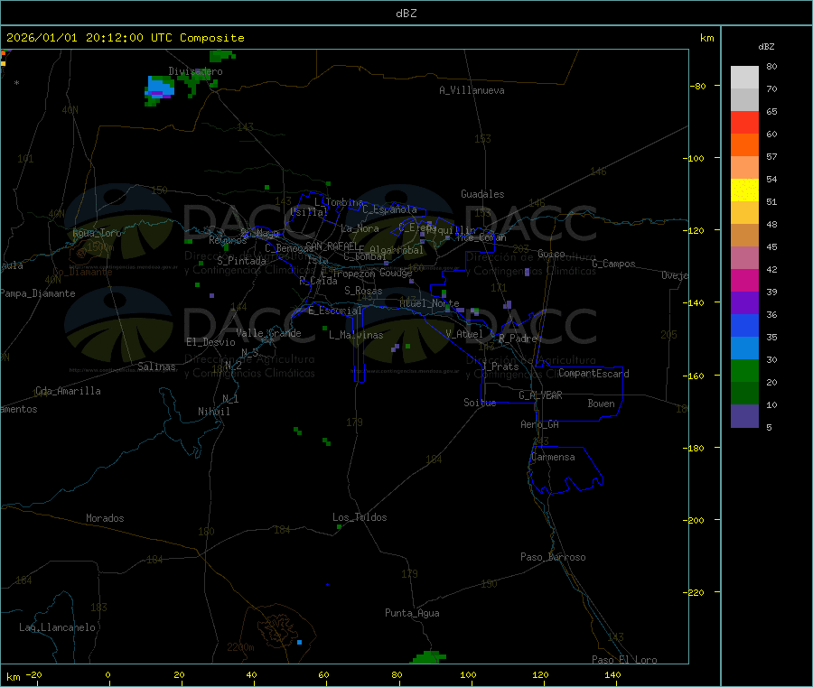This screenshot has height=687, width=813.
Task: Click the Los_Toldos location label
Action: click(360, 517)
